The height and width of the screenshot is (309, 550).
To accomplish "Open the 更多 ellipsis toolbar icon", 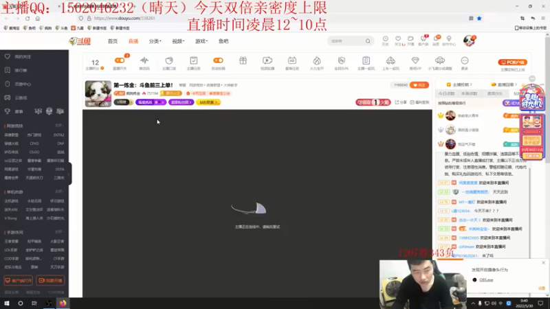I will [x=465, y=62].
